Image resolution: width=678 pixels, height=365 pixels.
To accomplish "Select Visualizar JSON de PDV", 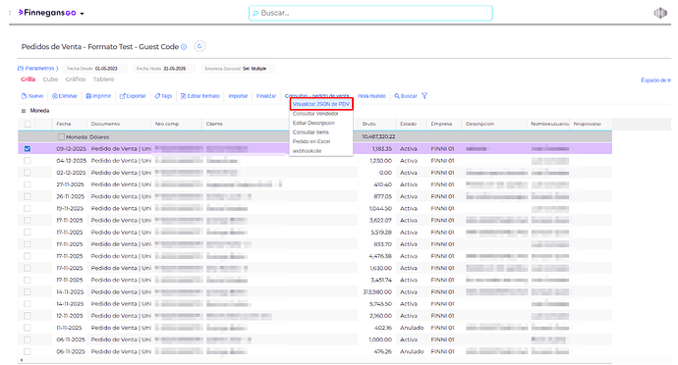I will pyautogui.click(x=321, y=104).
